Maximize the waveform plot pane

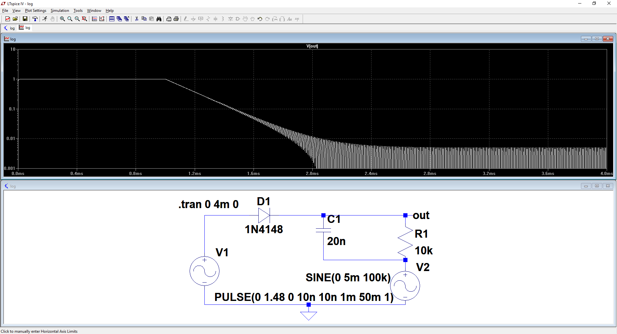[597, 39]
